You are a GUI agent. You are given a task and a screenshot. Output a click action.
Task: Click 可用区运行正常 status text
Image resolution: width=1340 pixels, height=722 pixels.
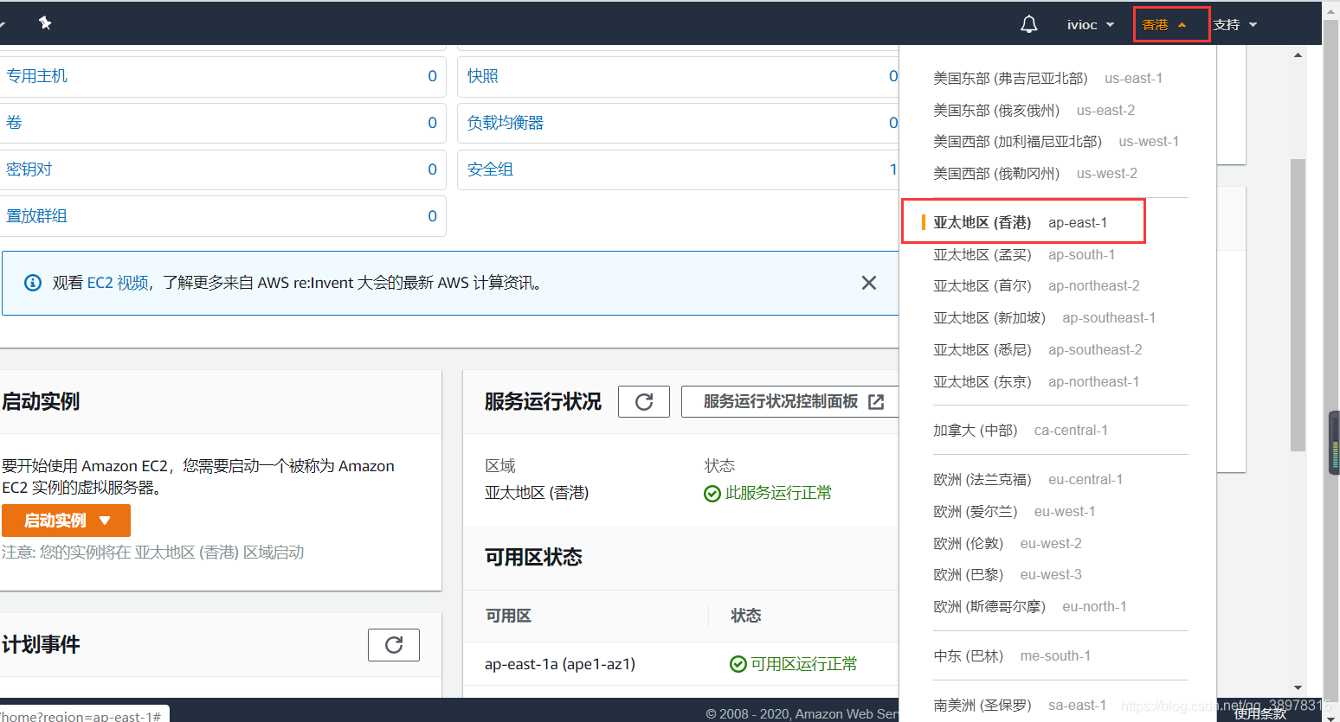click(803, 664)
